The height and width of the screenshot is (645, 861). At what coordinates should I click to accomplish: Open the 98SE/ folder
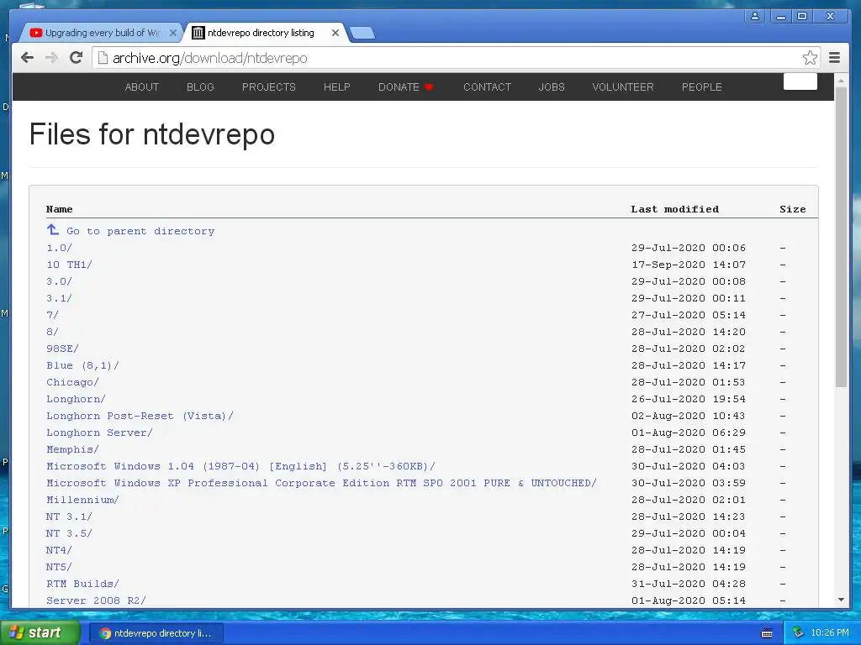(x=62, y=349)
